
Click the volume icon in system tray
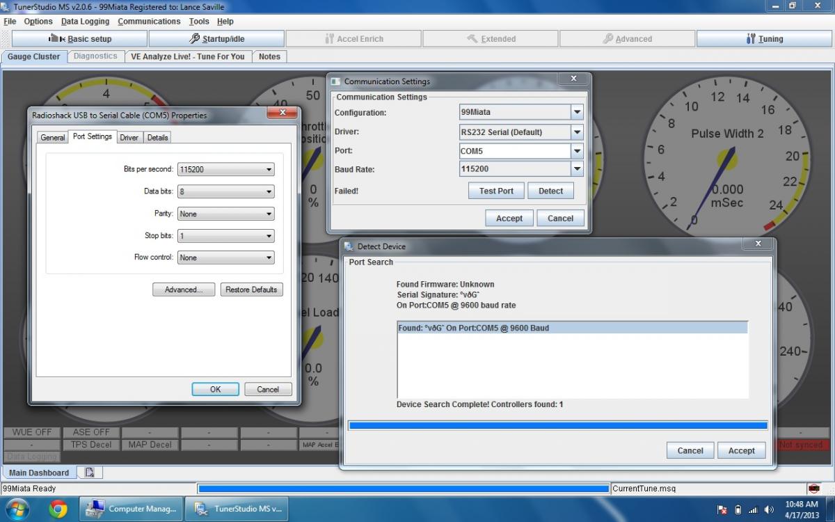coord(769,509)
